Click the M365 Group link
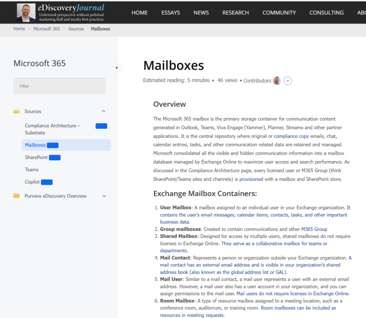Screen dimensions: 366x318 point(314,229)
